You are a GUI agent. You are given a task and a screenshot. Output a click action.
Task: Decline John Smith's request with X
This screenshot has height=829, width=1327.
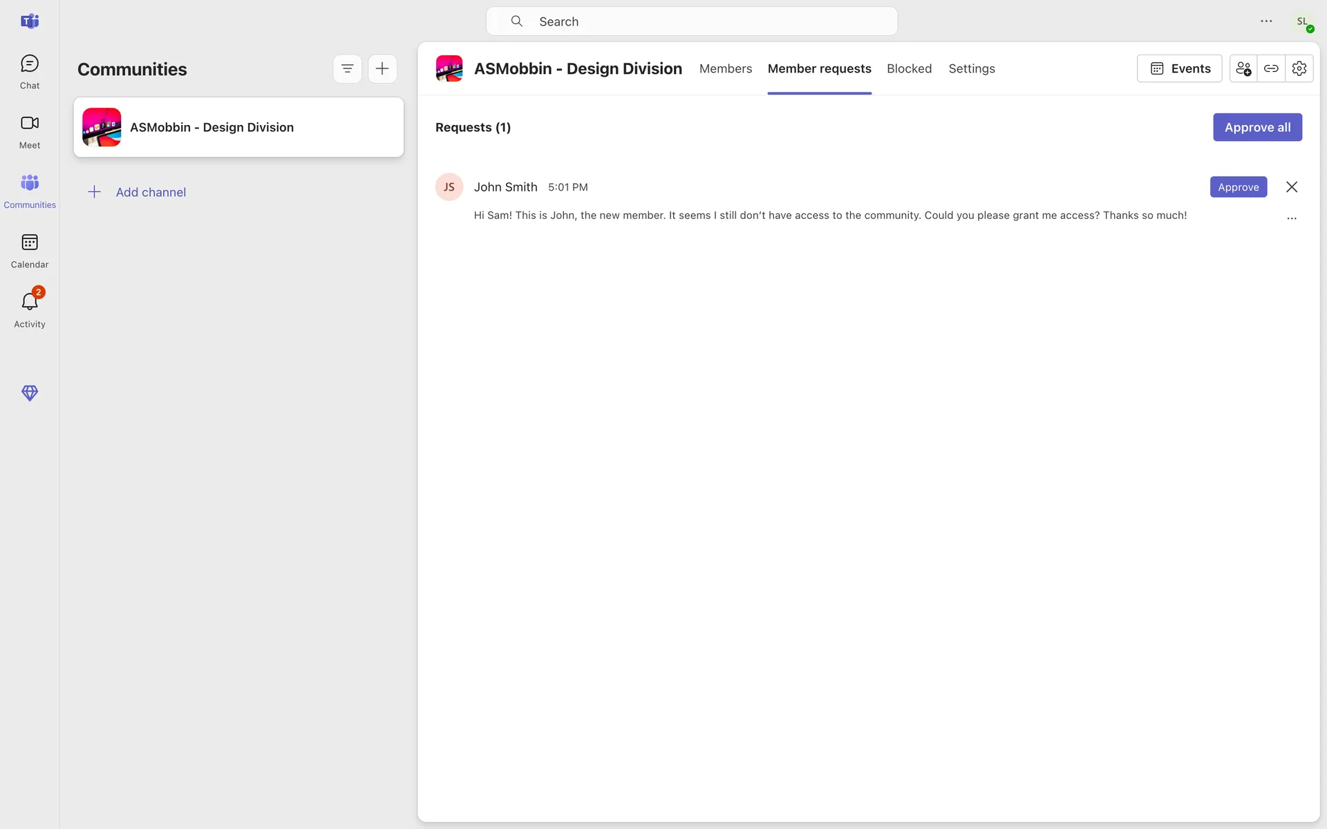(1292, 187)
